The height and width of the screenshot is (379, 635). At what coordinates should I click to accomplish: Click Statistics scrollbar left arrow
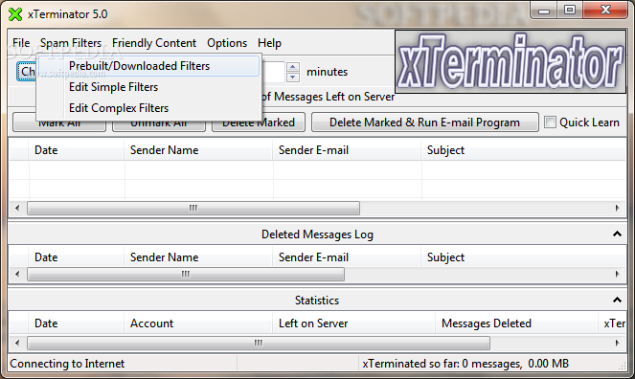[x=17, y=343]
